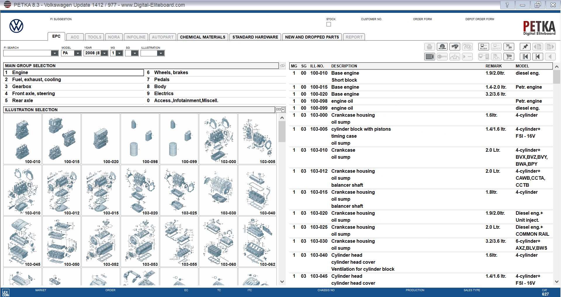561x297 pixels.
Task: Click the computer-to-server transfer icon
Action: (484, 57)
